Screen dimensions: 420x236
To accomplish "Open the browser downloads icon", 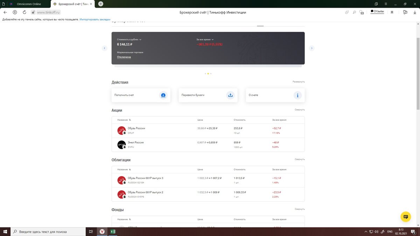I will pyautogui.click(x=415, y=12).
